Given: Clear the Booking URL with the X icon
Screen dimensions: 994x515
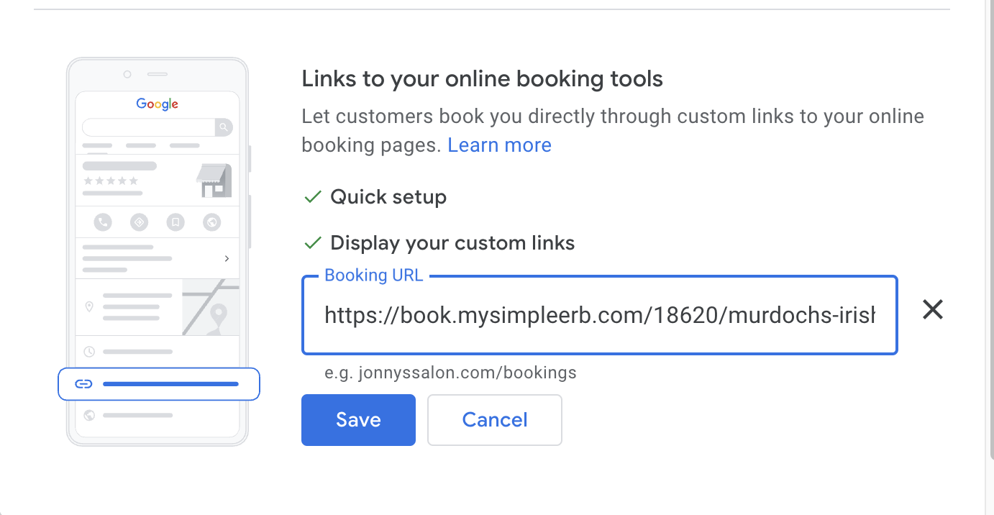Looking at the screenshot, I should tap(933, 310).
